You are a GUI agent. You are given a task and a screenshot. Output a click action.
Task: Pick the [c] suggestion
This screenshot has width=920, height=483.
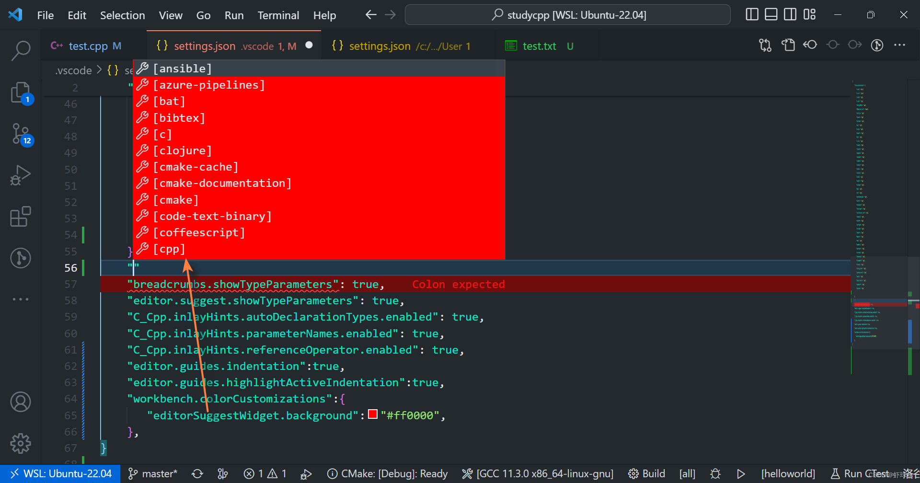click(319, 134)
